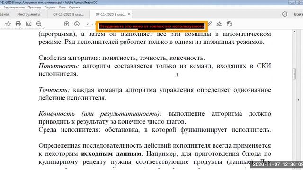Click the page number field
The height and width of the screenshot is (170, 303).
(88, 24)
